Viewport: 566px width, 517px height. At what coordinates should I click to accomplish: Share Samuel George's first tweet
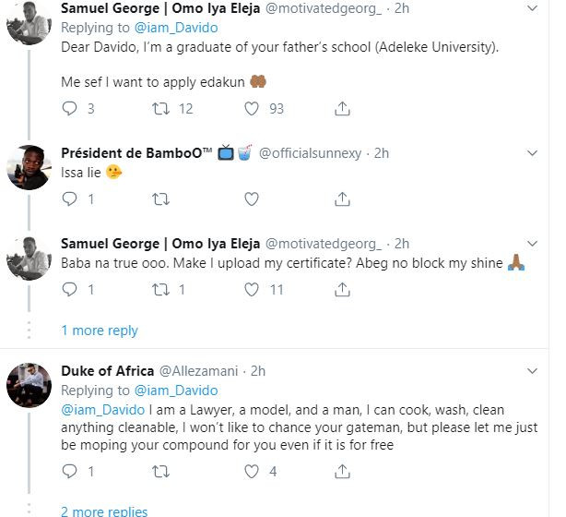point(342,109)
